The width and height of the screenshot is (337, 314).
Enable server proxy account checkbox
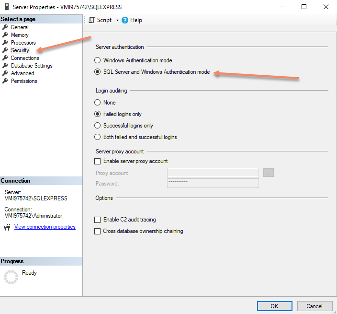tap(97, 161)
